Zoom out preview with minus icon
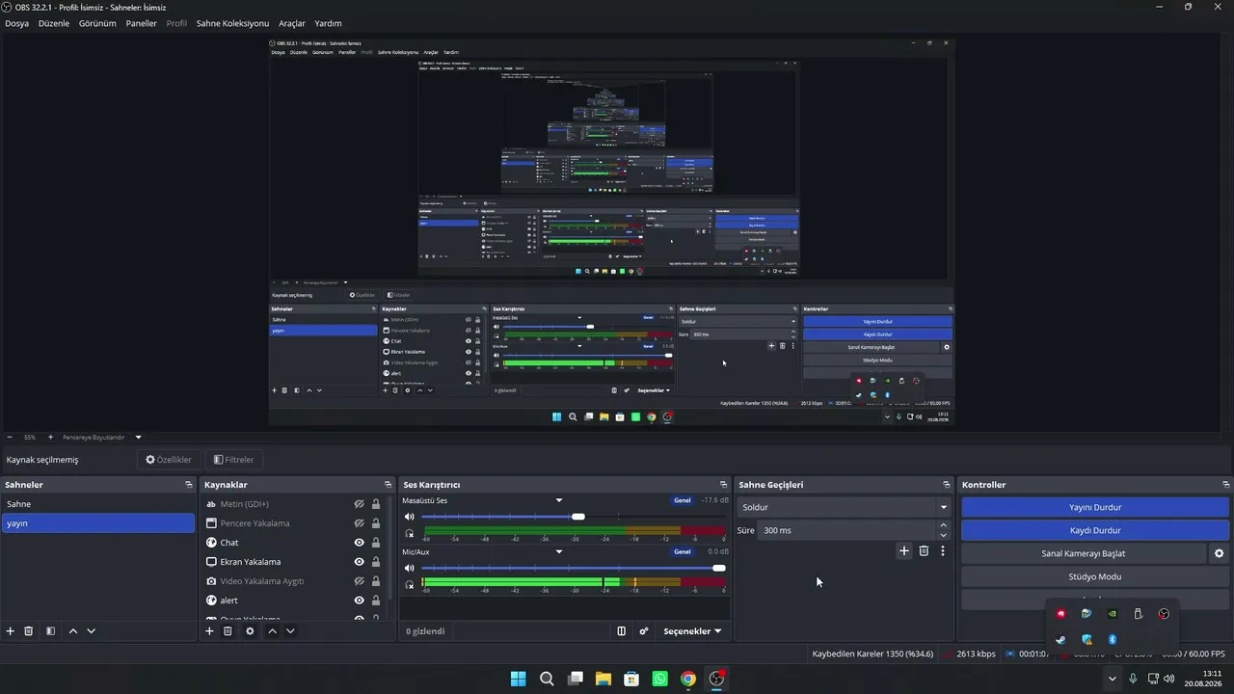The image size is (1234, 694). point(10,437)
